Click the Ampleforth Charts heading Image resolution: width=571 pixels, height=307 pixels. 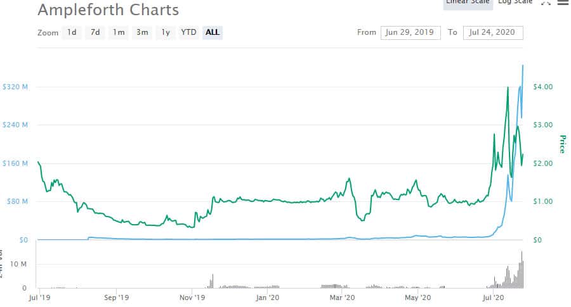pos(108,10)
